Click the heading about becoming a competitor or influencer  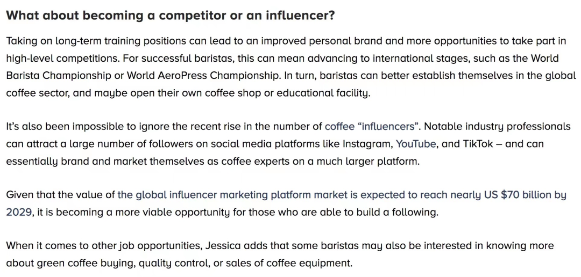(x=171, y=16)
